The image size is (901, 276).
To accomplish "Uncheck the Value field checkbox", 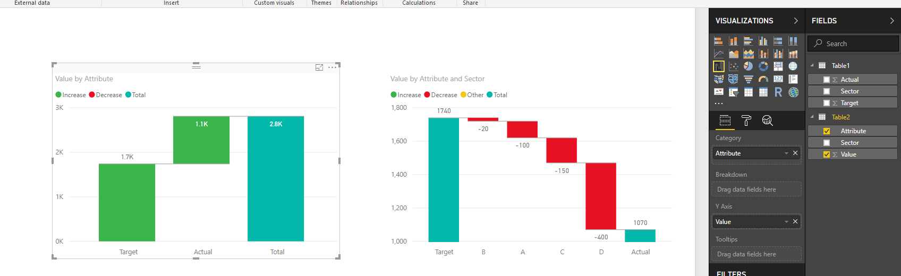I will click(827, 154).
